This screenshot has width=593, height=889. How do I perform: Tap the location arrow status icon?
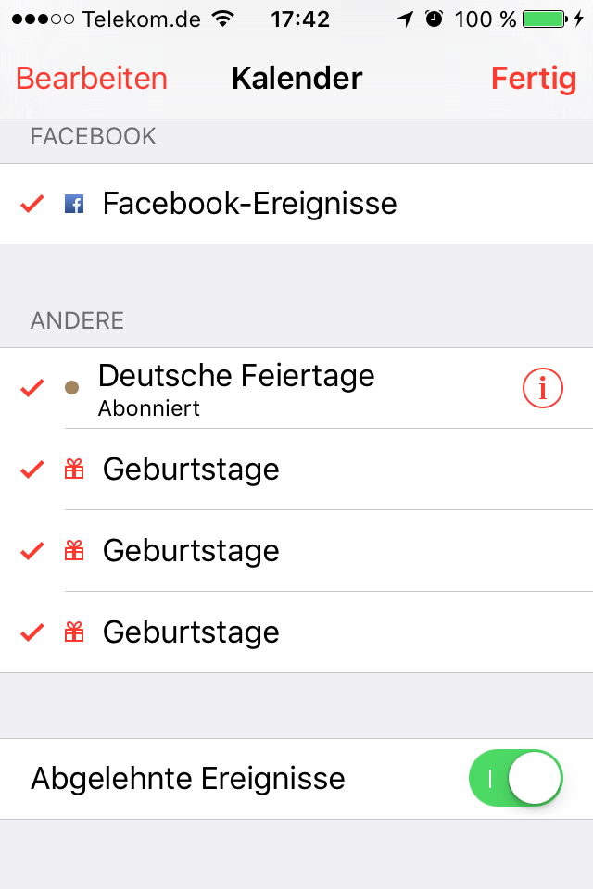405,19
